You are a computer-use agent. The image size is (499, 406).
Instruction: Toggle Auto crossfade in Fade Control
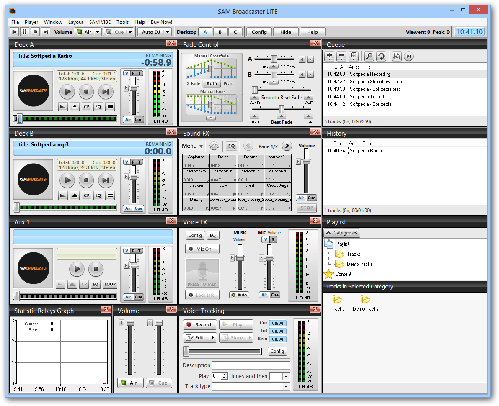click(x=212, y=84)
